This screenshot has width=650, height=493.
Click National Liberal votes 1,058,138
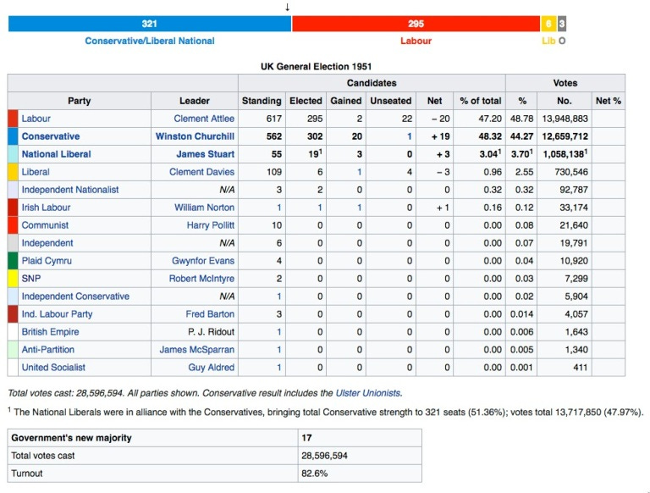click(565, 154)
